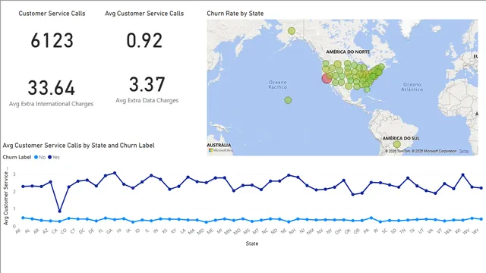Image resolution: width=486 pixels, height=273 pixels.
Task: Select the Alaska bubble on the churn map
Action: [x=292, y=30]
